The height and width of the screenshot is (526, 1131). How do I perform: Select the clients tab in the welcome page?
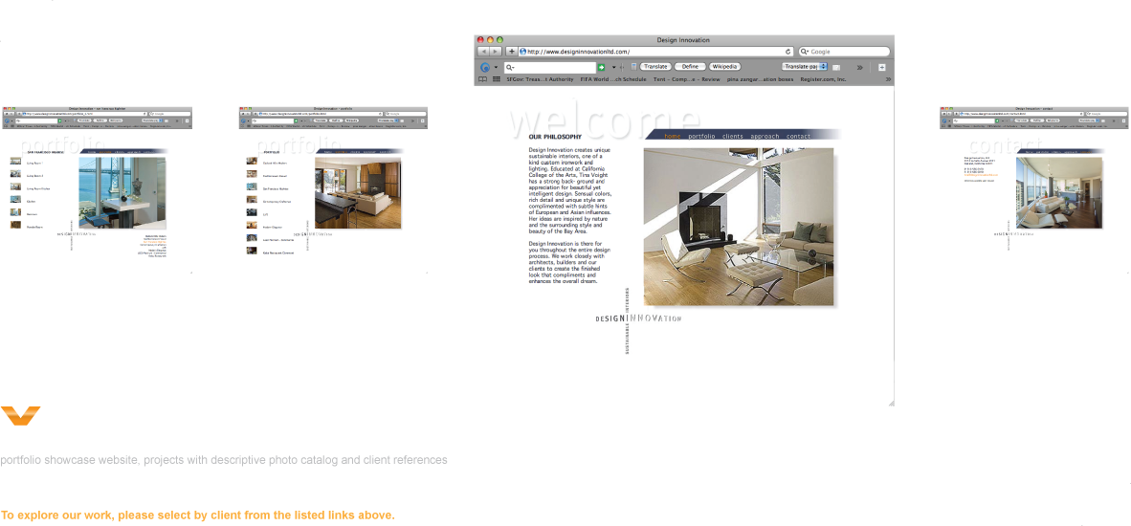(733, 136)
